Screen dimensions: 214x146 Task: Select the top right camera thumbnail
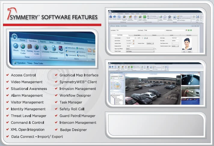pos(190,80)
